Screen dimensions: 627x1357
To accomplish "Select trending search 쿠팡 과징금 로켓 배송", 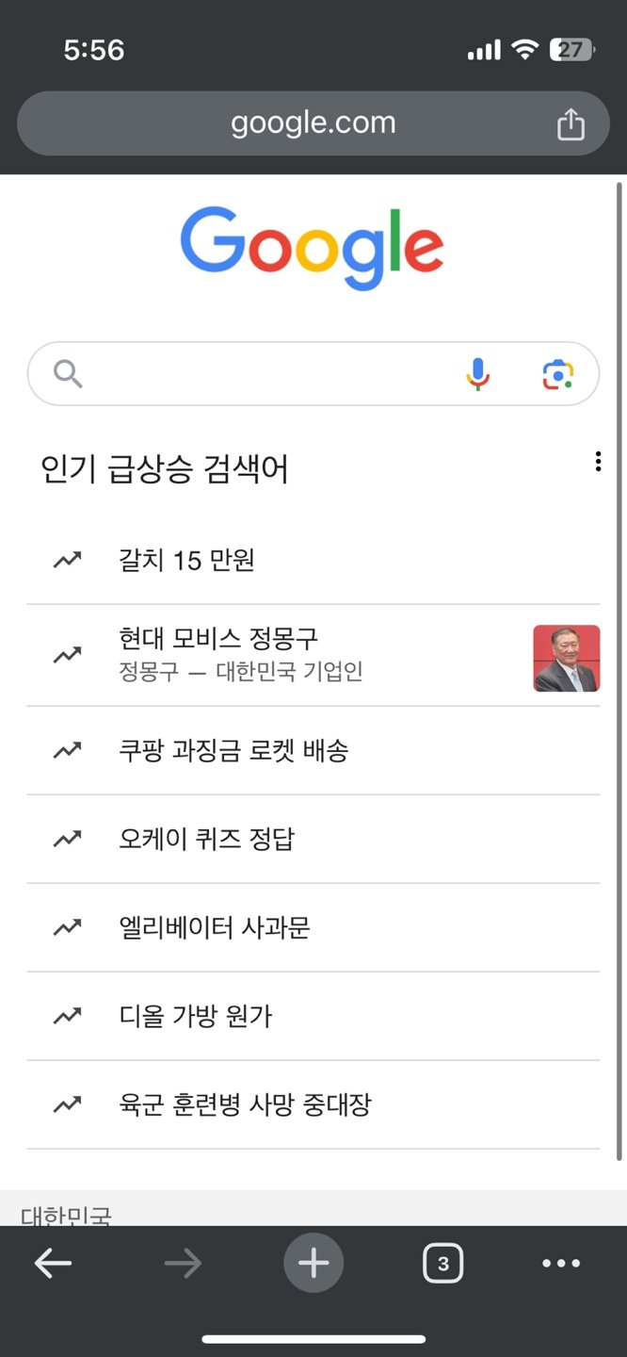I will tap(233, 751).
